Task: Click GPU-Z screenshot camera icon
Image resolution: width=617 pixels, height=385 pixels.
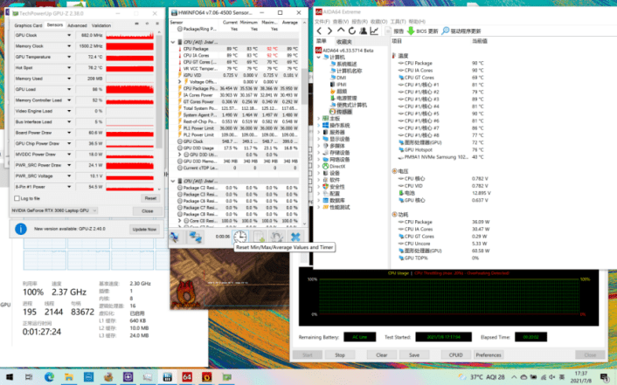Action: (137, 24)
